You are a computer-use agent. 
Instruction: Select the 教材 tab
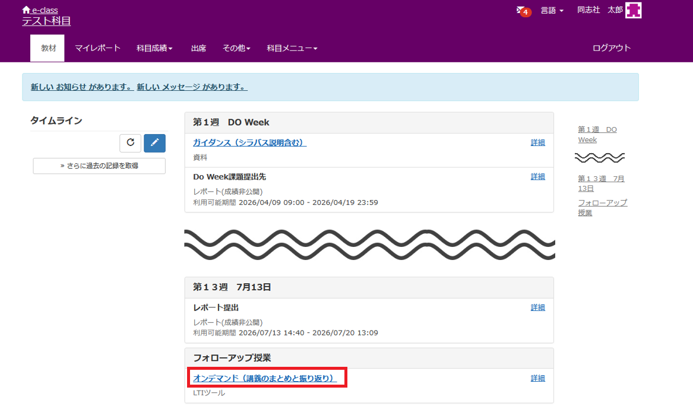(x=48, y=48)
